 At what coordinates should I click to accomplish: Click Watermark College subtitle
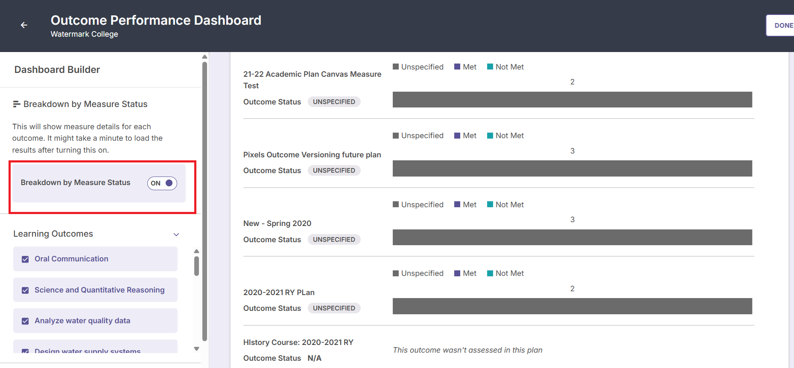click(84, 34)
